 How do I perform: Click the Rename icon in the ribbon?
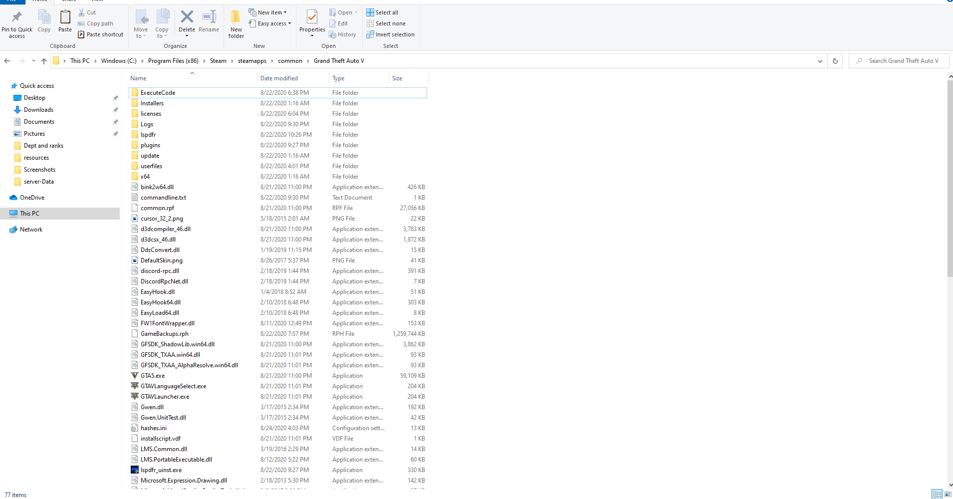[209, 21]
